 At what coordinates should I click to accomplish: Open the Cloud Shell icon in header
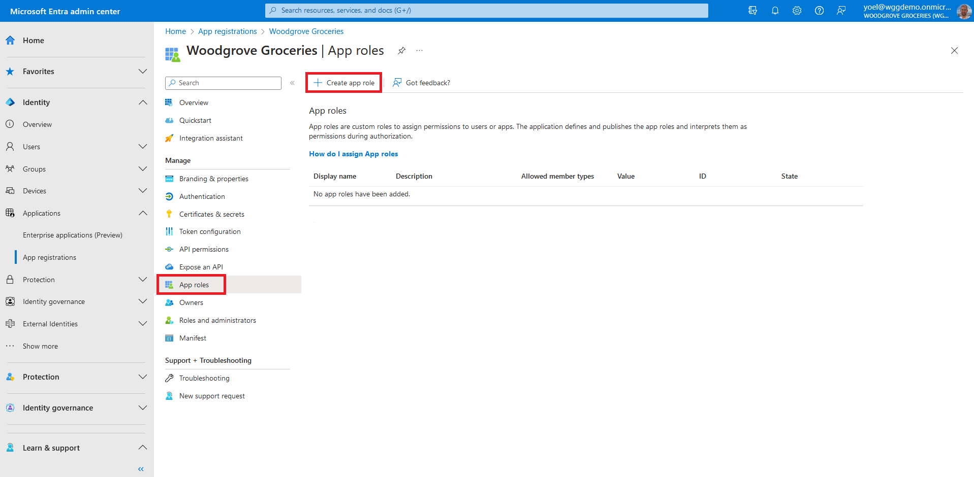point(752,11)
